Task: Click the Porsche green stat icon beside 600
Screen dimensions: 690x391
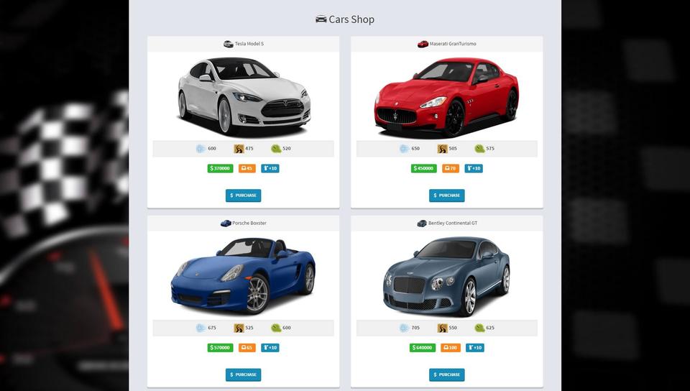Action: [x=276, y=328]
